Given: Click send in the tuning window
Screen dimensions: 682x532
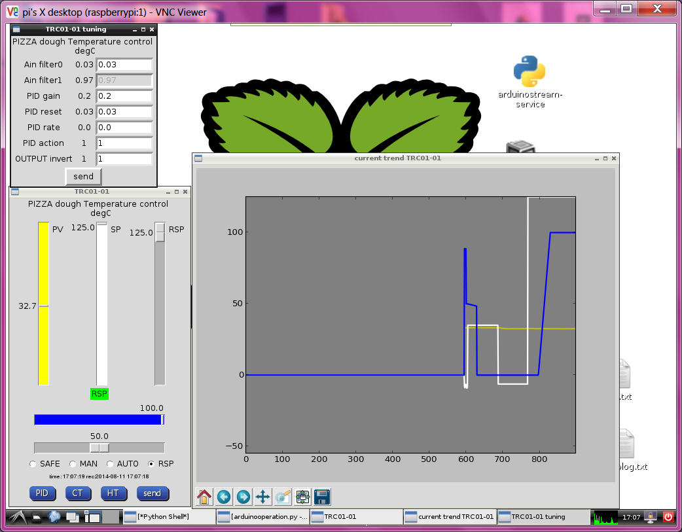Looking at the screenshot, I should (x=83, y=176).
